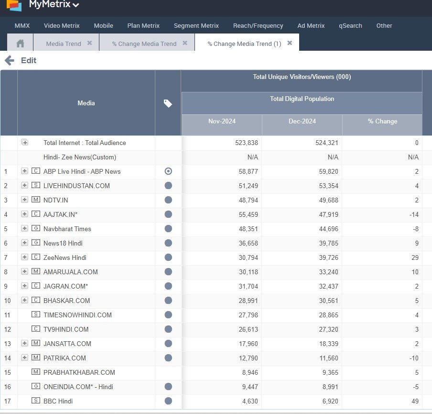Click the Nov-2024 column header
This screenshot has width=432, height=414.
tap(222, 125)
